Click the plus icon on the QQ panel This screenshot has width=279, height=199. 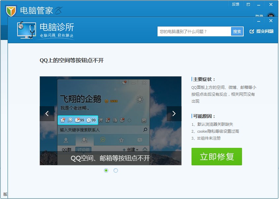tap(129, 119)
